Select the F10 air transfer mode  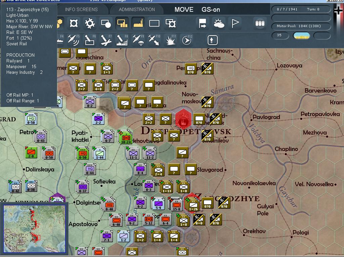(154, 40)
